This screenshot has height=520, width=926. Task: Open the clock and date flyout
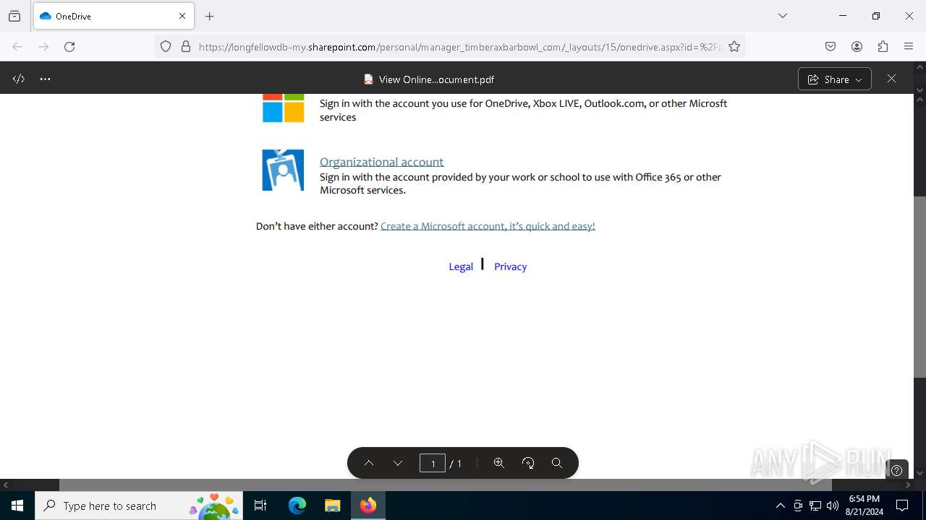click(865, 506)
